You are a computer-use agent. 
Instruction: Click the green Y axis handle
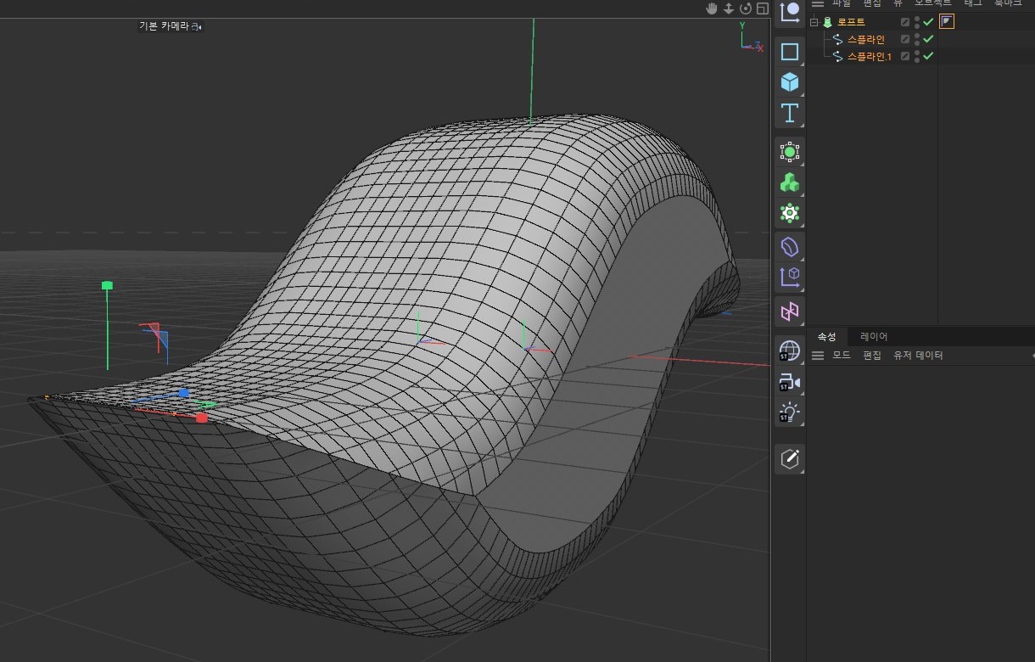107,285
